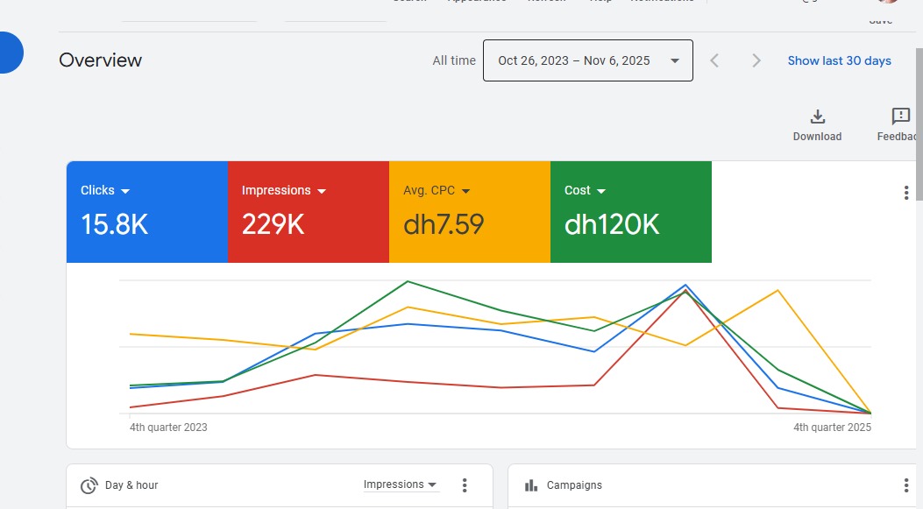Open the Day & hour card options menu

point(465,484)
